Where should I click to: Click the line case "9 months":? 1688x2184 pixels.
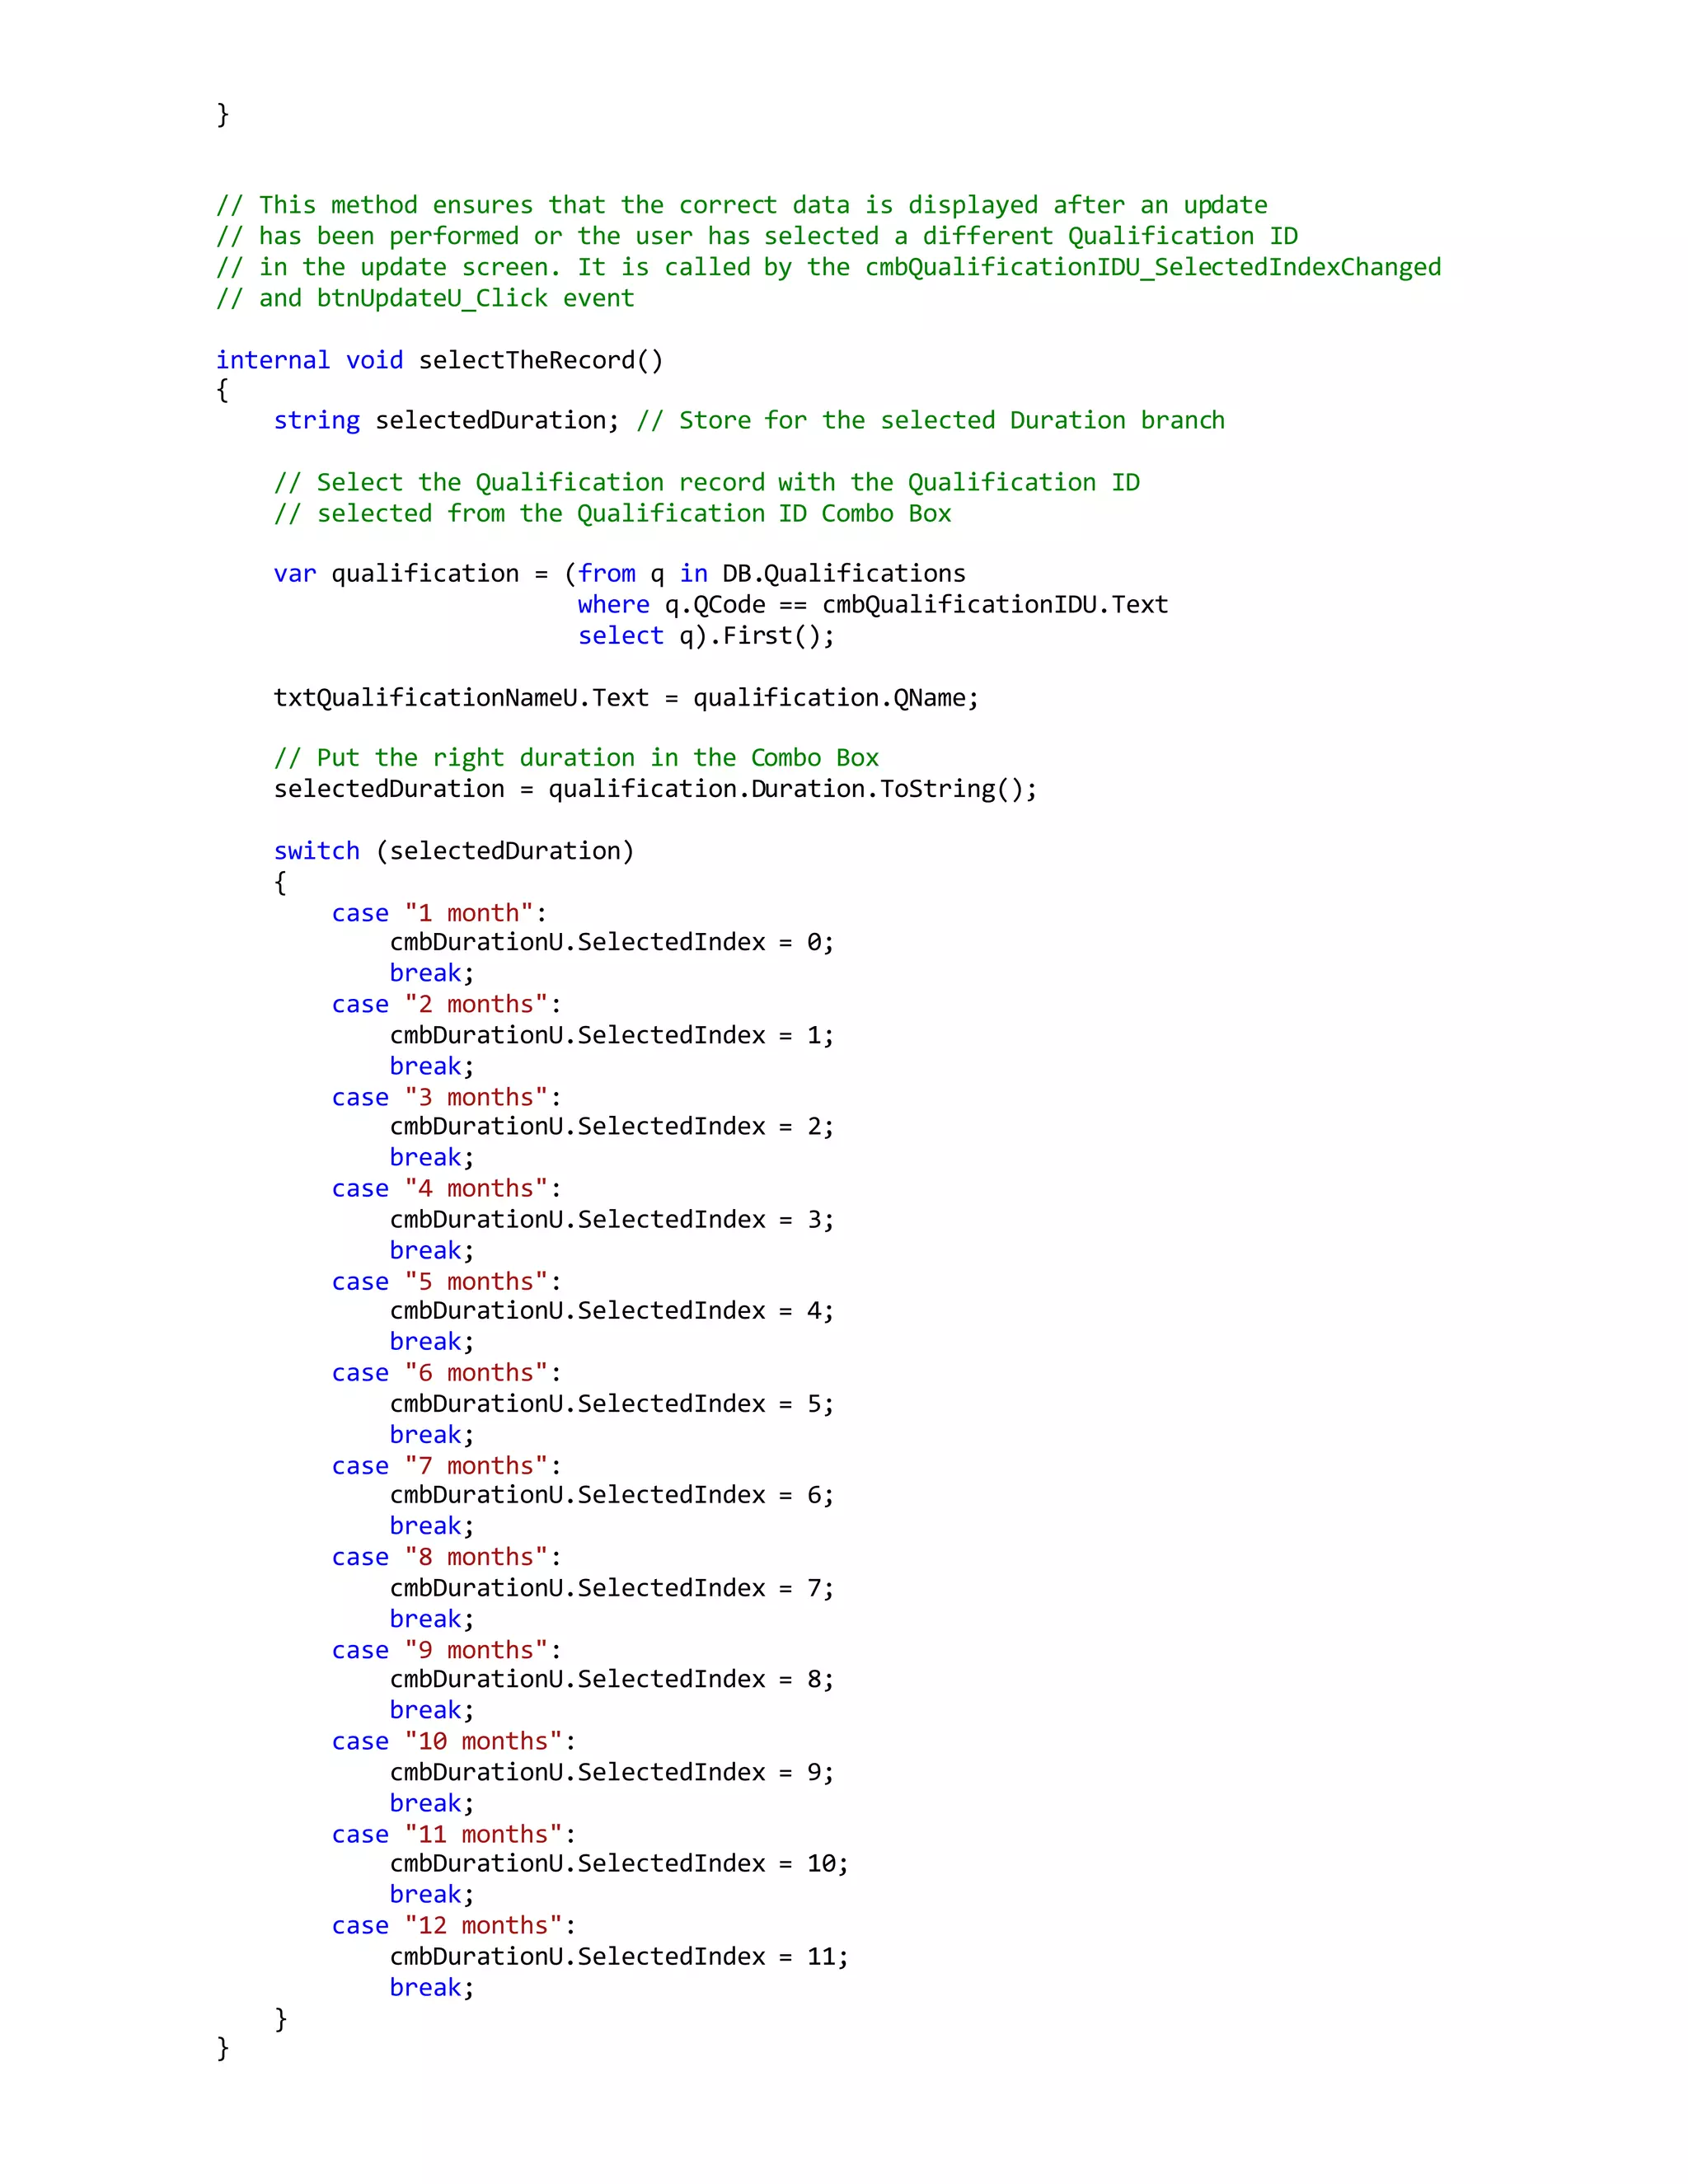447,1649
